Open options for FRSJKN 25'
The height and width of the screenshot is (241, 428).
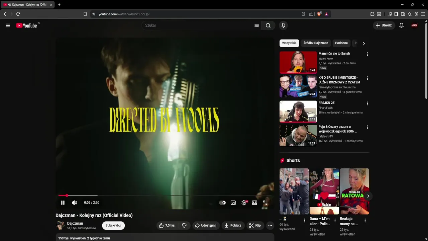coord(367,104)
